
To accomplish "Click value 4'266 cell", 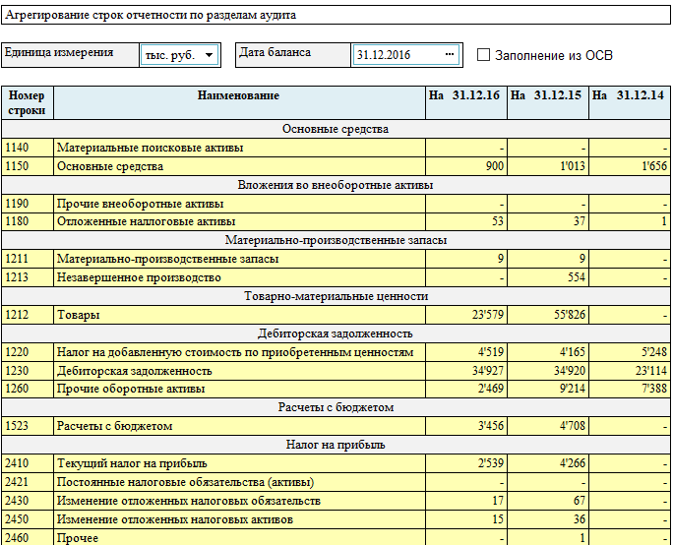I will click(x=548, y=463).
